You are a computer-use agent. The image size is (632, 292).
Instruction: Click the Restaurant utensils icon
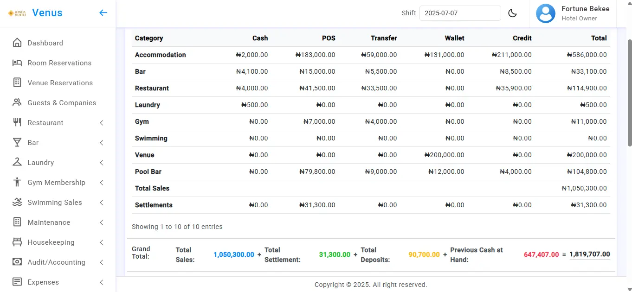point(17,122)
